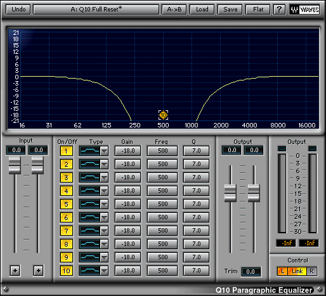Toggle band 7 on/off
Viewport: 326px width, 296px height.
pos(66,231)
